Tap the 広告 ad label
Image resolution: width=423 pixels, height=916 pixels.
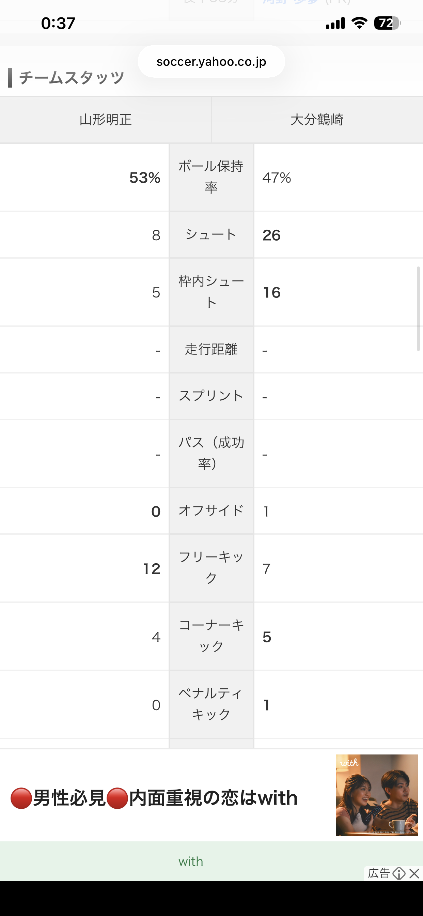point(379,873)
